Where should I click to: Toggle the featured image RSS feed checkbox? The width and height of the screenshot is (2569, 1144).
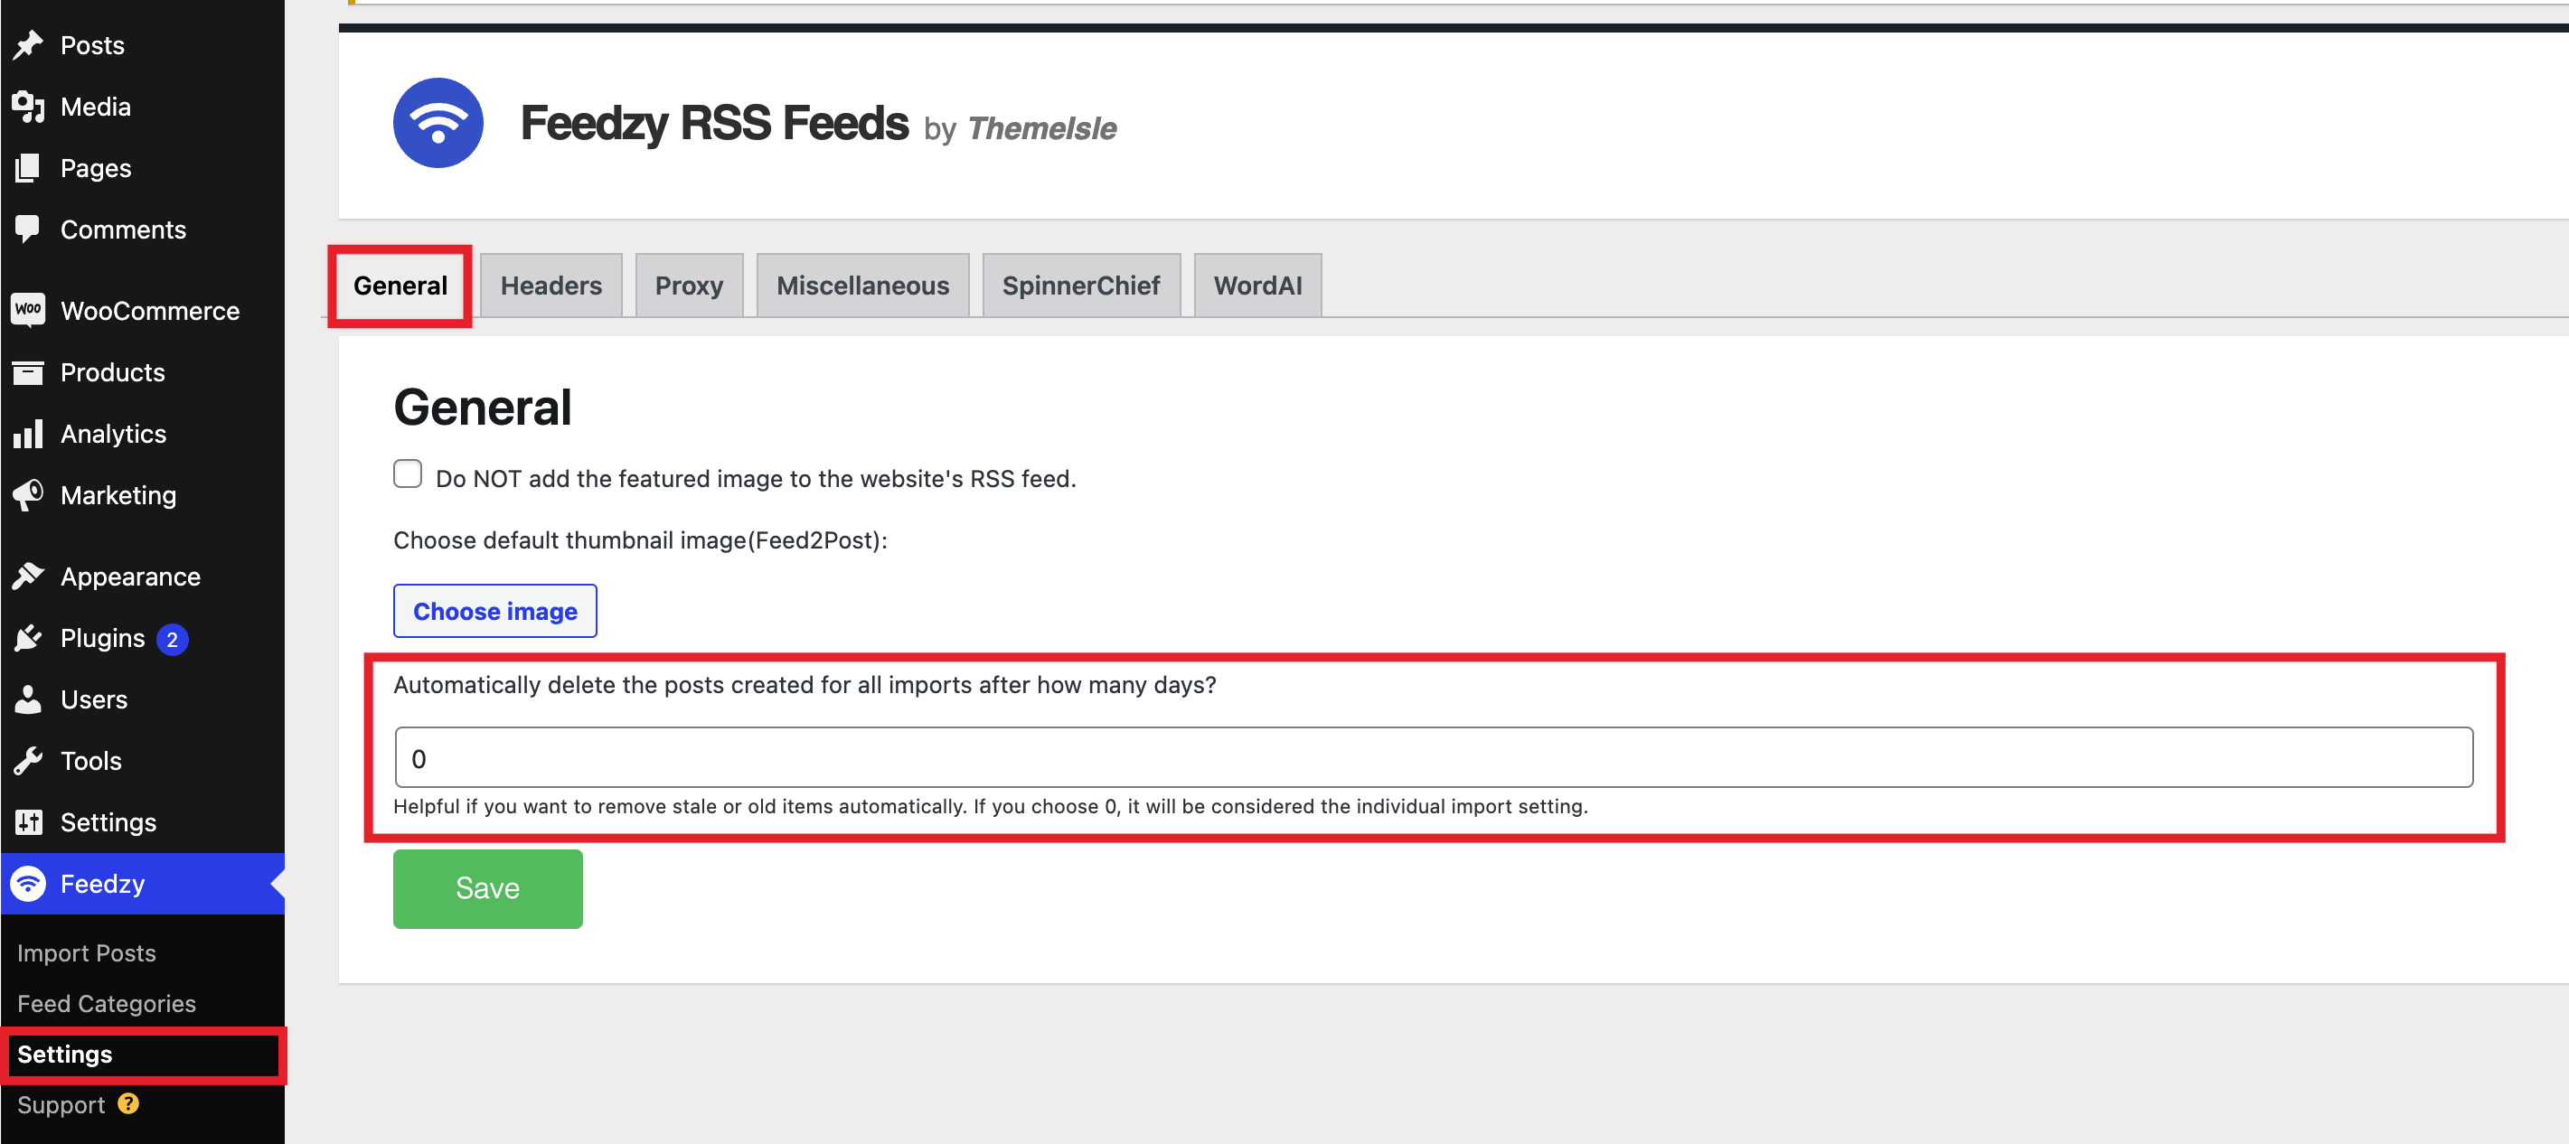pos(407,474)
